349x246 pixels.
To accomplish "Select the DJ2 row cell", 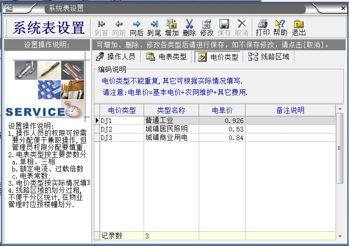I will click(121, 129).
